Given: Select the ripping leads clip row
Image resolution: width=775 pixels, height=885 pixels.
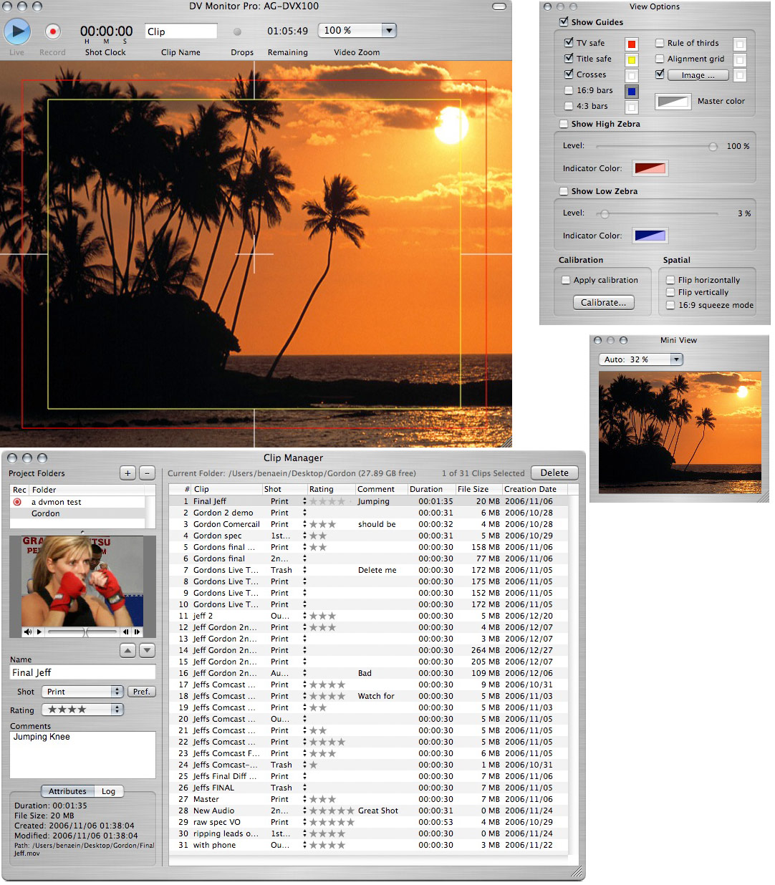Looking at the screenshot, I should (x=368, y=833).
